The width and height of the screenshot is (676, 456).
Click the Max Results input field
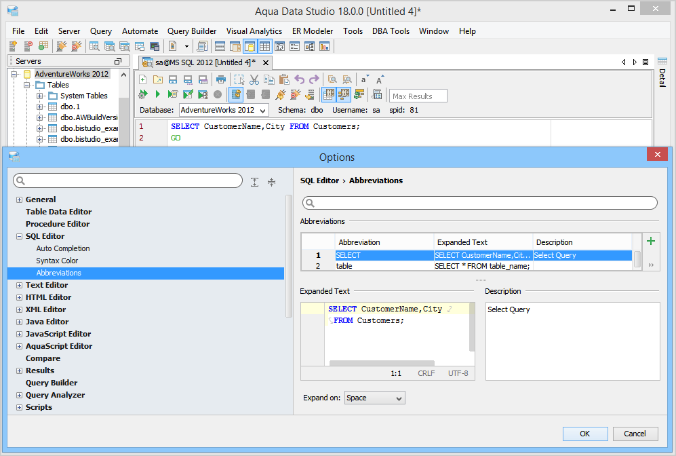coord(418,96)
